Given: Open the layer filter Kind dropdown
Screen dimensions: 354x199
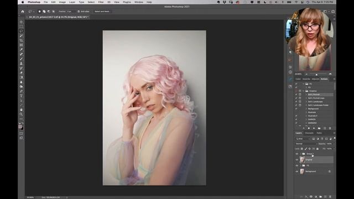Looking at the screenshot, I should [x=303, y=139].
